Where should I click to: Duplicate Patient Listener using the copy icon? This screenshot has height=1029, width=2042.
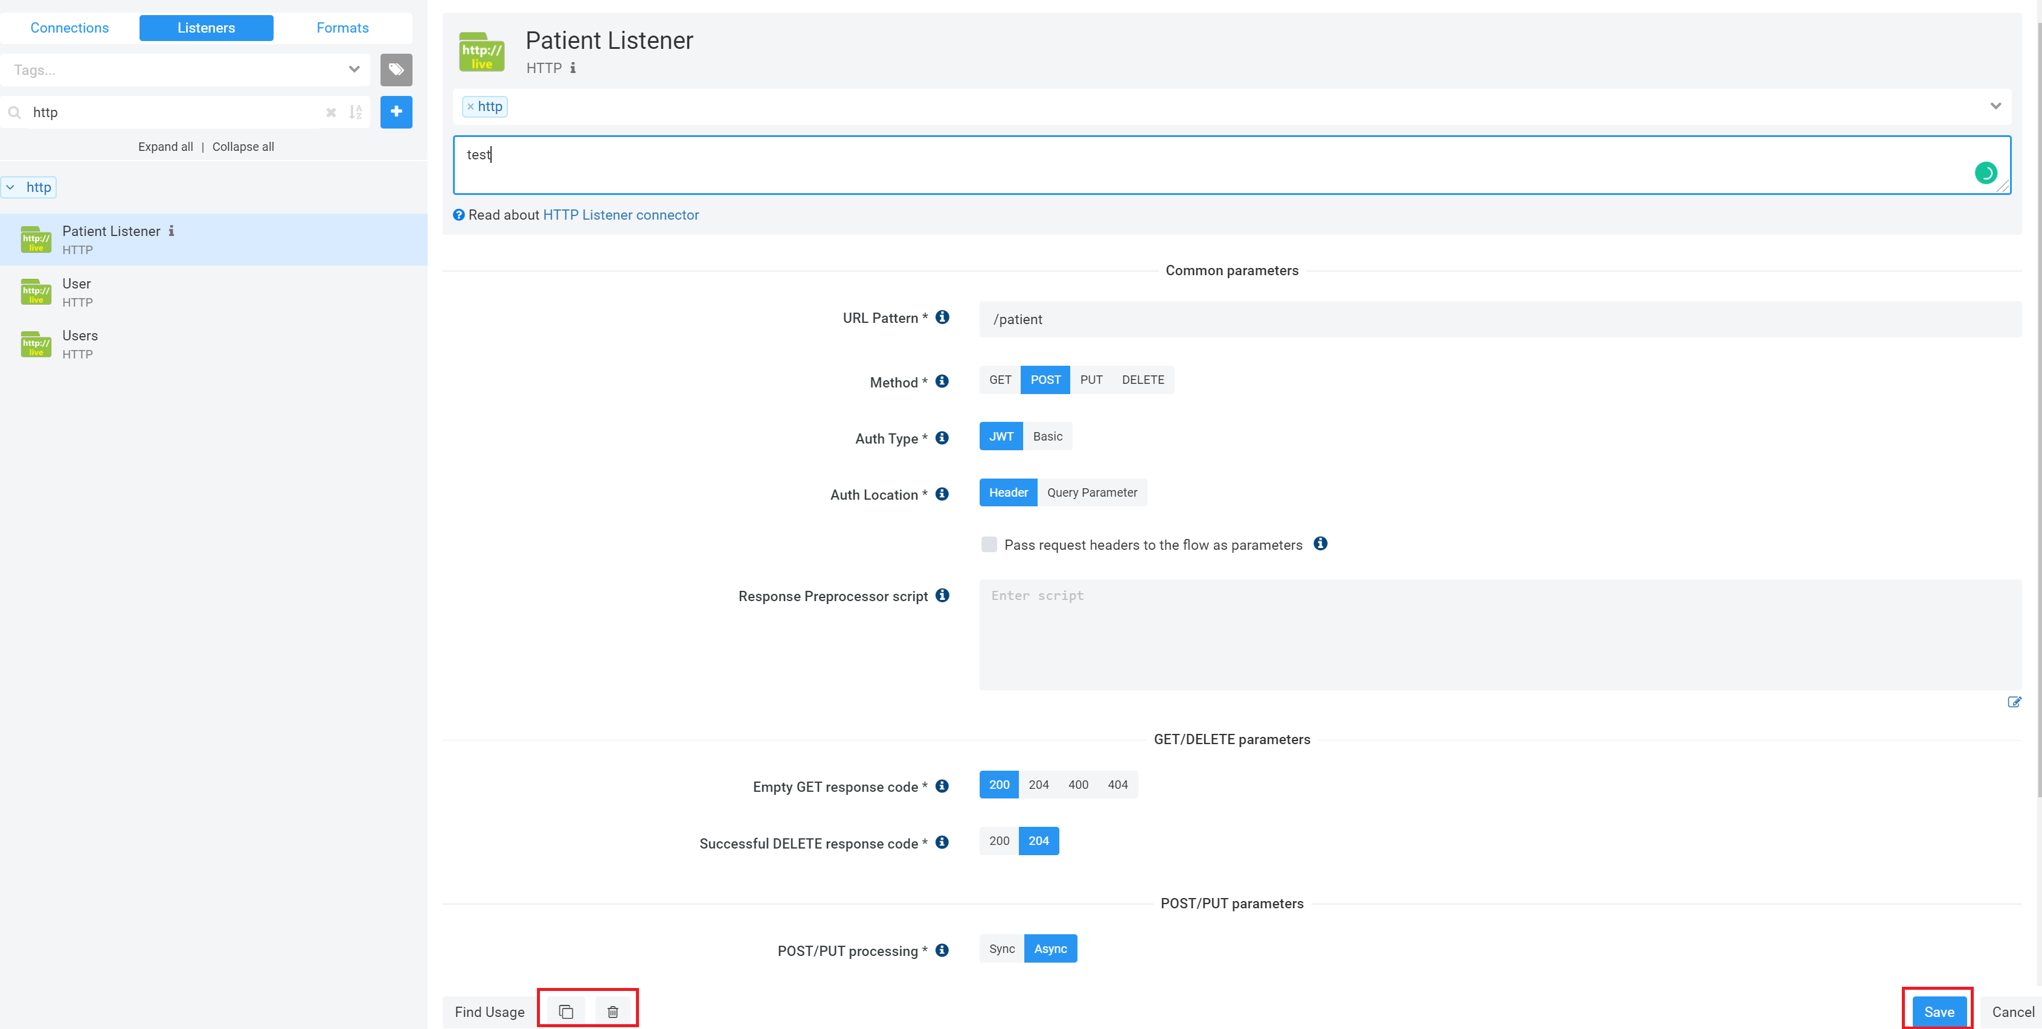point(565,1011)
